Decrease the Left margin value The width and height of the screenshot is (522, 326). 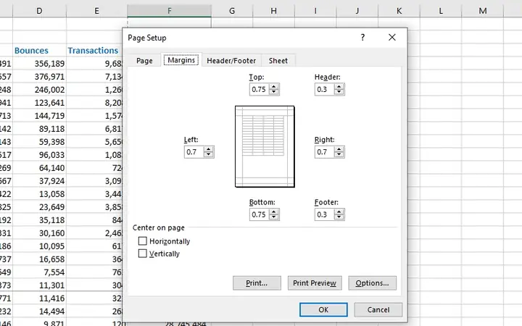(209, 155)
